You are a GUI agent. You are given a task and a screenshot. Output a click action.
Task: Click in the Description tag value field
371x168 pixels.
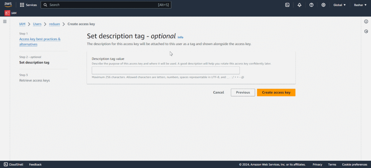pyautogui.click(x=166, y=70)
